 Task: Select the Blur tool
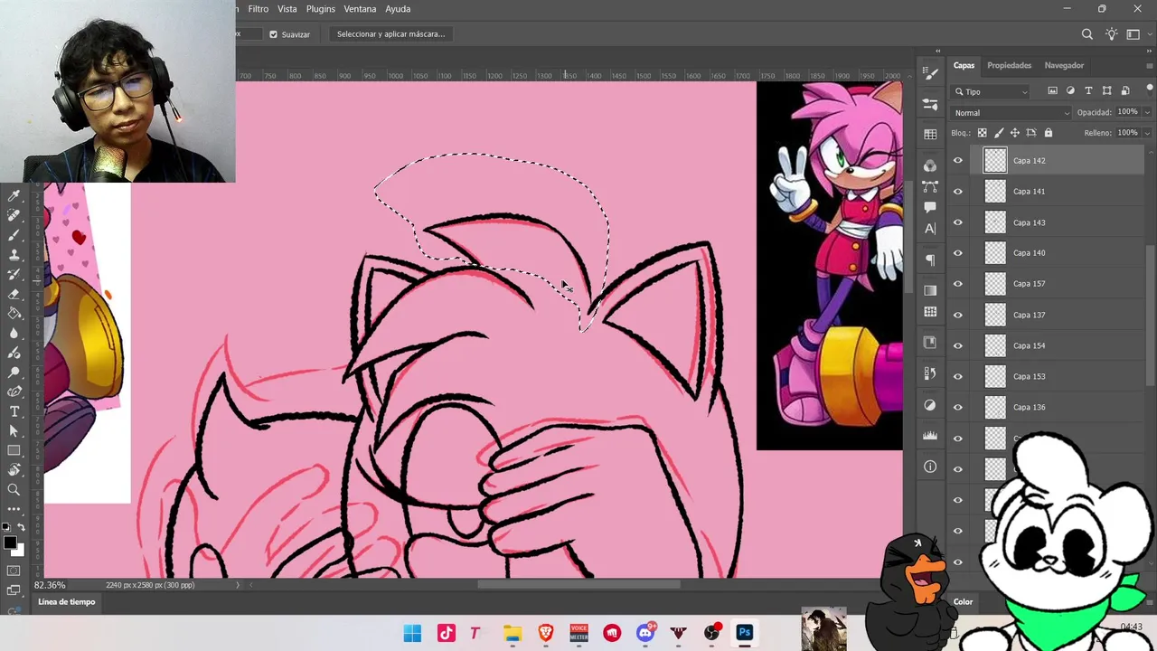14,333
